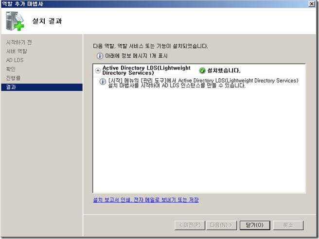Click the server role wizard icon
This screenshot has height=239, width=319.
[15, 21]
